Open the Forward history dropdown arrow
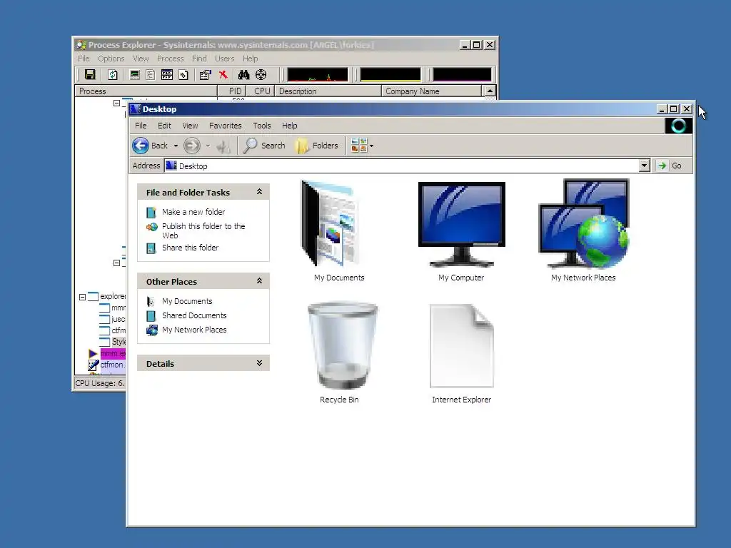Screen dimensions: 731x548 [x=208, y=146]
